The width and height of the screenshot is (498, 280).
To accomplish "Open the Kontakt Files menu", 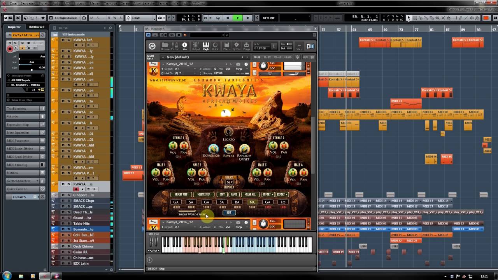I will click(226, 46).
